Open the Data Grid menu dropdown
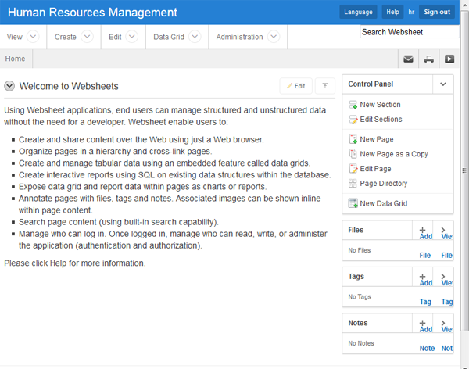Viewport: 469px width, 369px height. pyautogui.click(x=177, y=37)
